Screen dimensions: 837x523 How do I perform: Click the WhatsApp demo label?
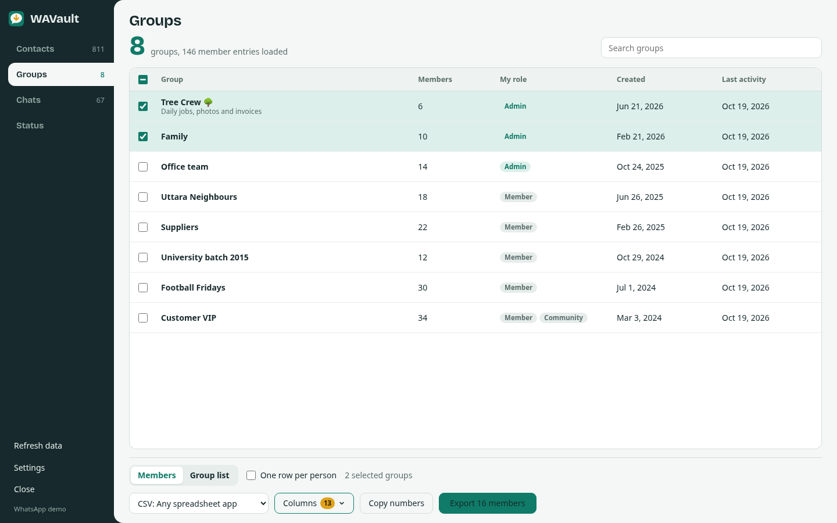[x=40, y=509]
